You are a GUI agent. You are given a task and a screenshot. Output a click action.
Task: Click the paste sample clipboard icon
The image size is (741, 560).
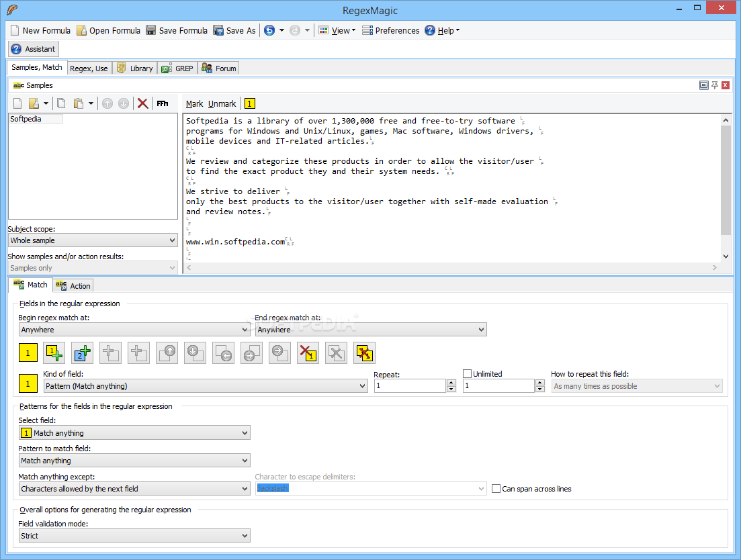point(79,103)
